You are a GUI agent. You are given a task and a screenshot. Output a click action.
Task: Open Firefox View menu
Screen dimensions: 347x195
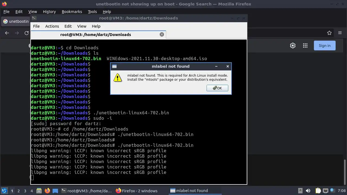[33, 12]
